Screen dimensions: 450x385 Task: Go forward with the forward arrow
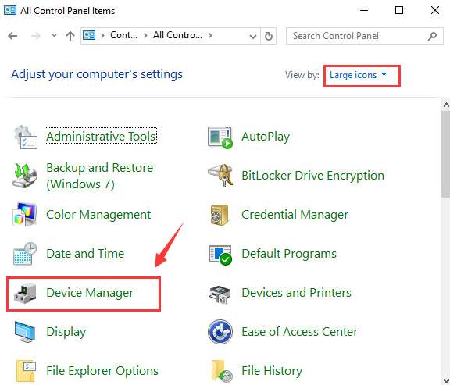click(x=36, y=36)
